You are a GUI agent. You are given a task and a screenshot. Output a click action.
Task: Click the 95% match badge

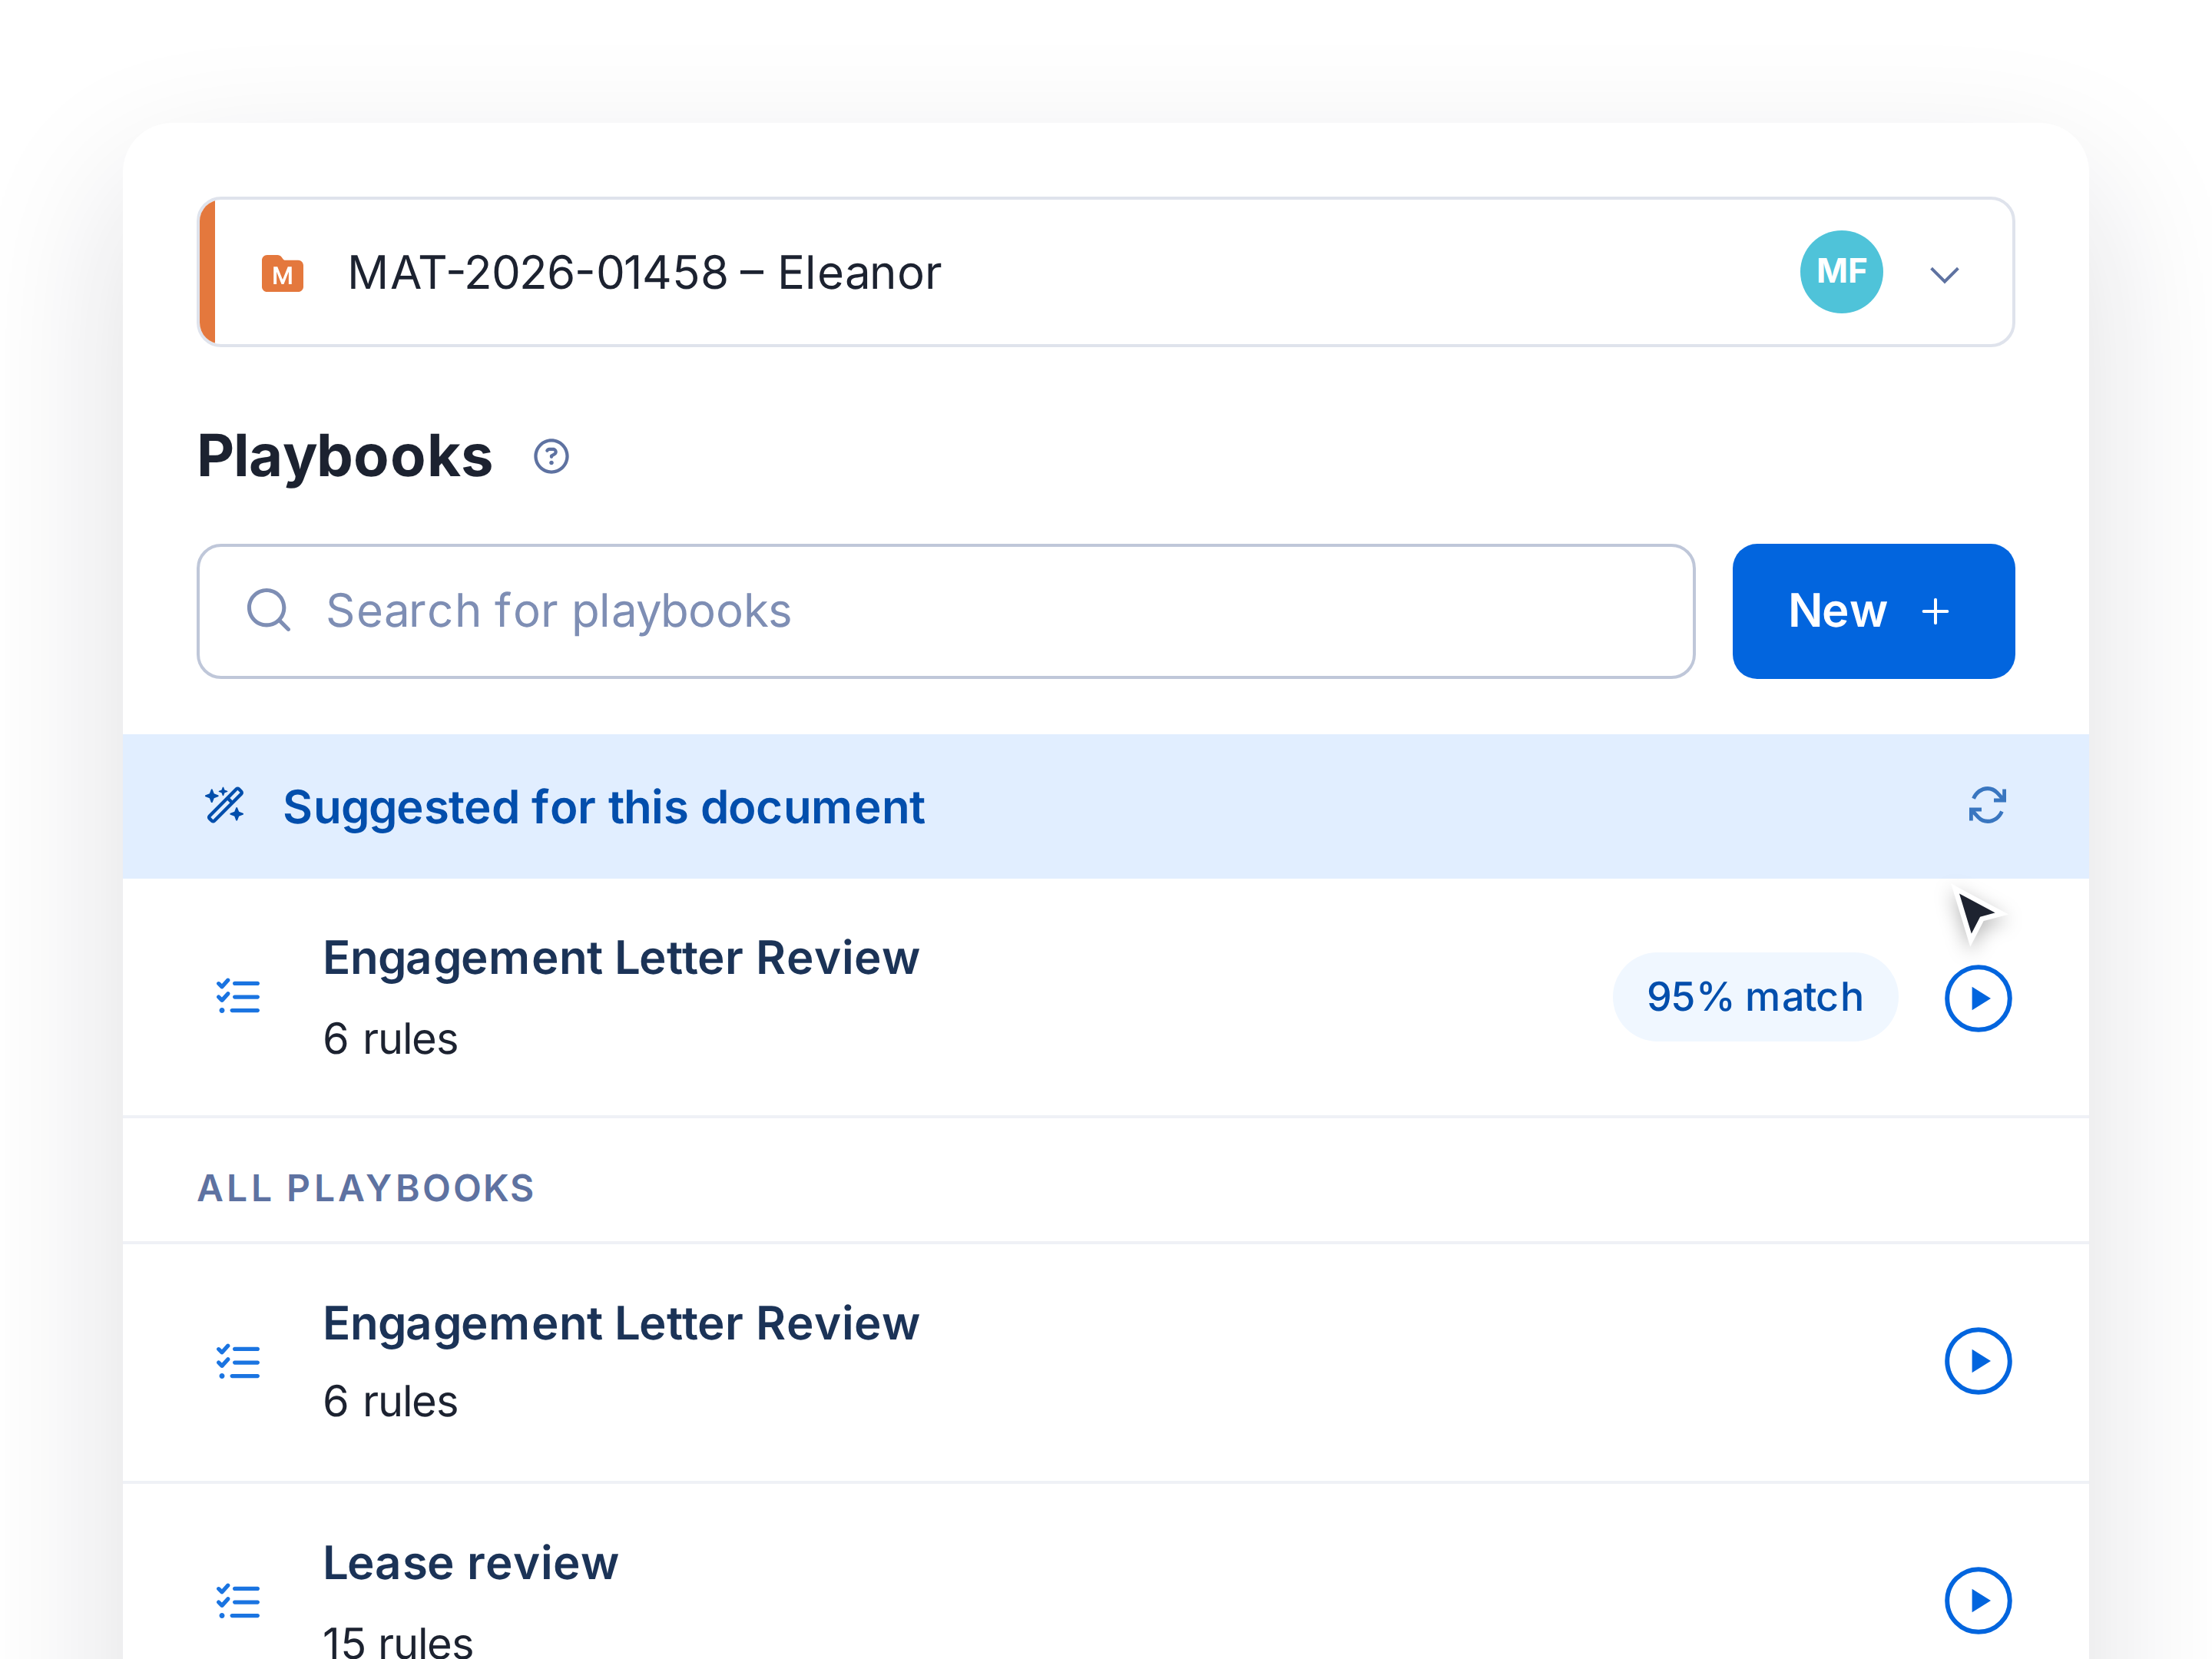[1755, 997]
